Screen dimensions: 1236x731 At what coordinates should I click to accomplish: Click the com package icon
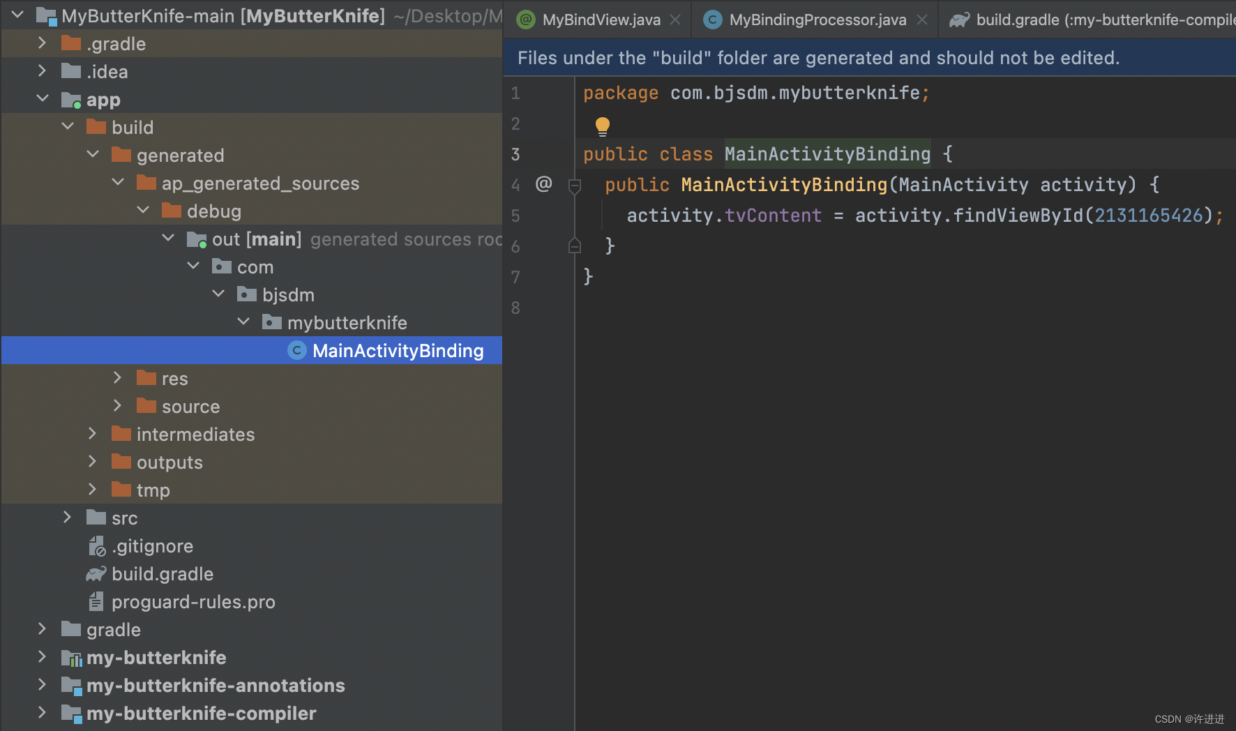click(222, 266)
